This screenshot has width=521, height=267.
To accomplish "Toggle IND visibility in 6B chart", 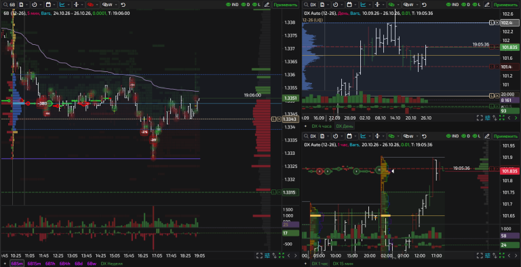I will coord(232,5).
